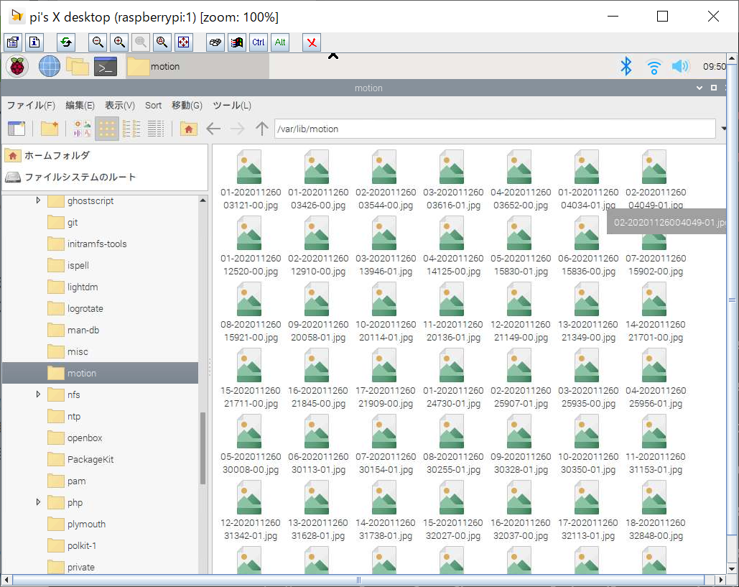This screenshot has width=739, height=587.
Task: Expand the php folder tree node
Action: click(38, 502)
